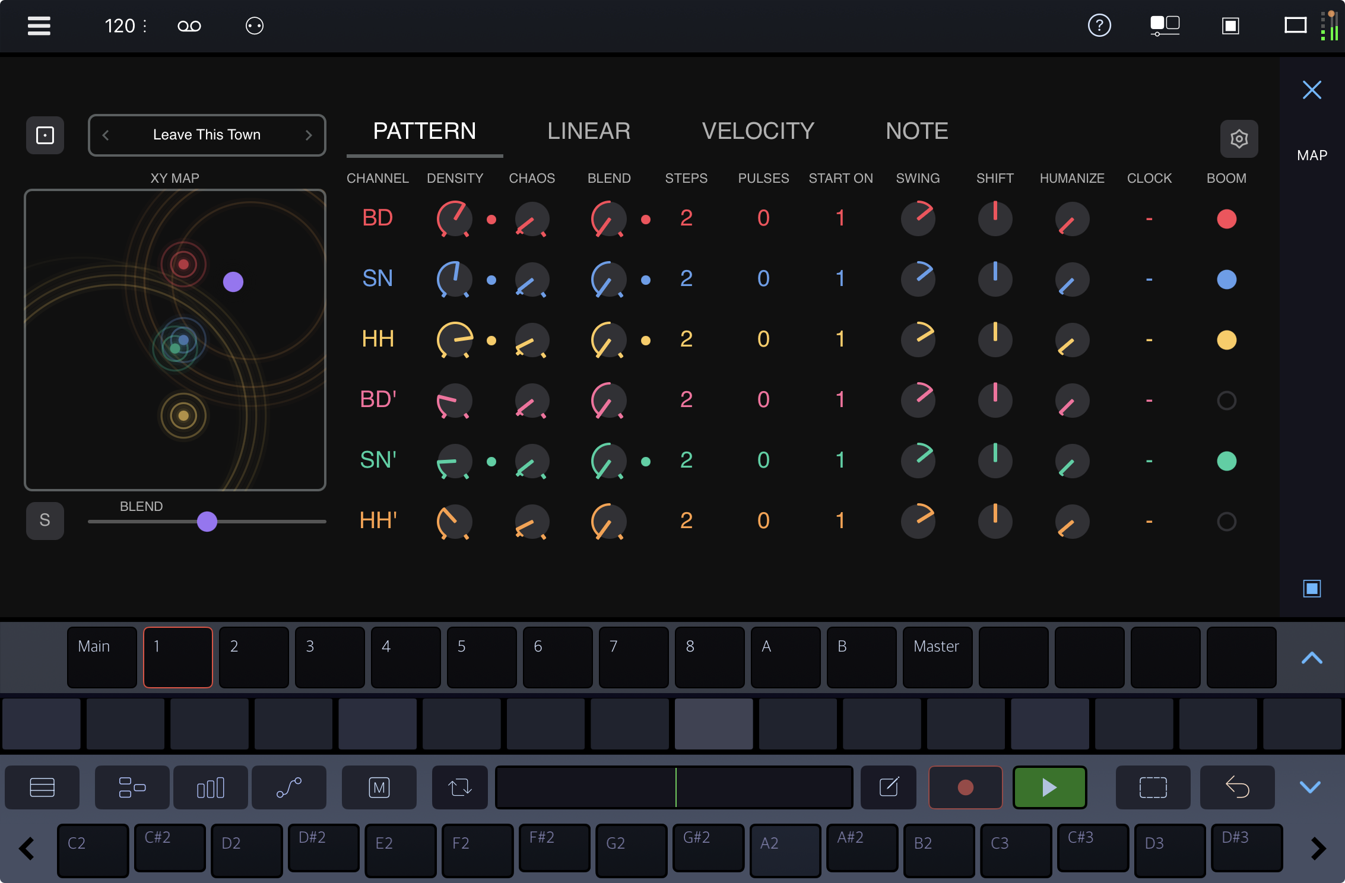Open the help question mark icon

click(x=1099, y=26)
